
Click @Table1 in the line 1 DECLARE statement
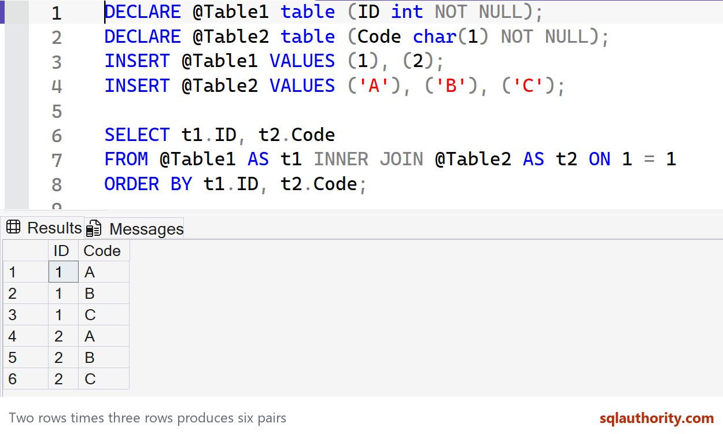point(231,12)
